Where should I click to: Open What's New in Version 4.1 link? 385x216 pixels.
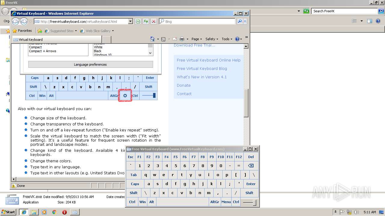[x=202, y=77]
